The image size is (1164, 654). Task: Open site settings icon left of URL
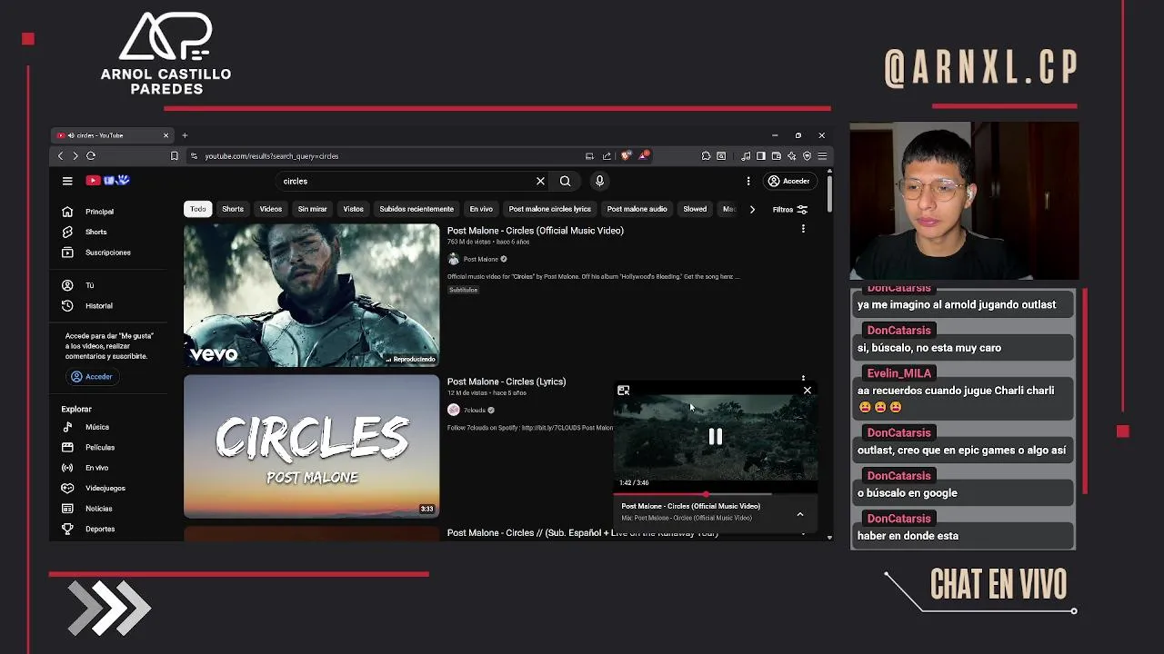tap(194, 156)
